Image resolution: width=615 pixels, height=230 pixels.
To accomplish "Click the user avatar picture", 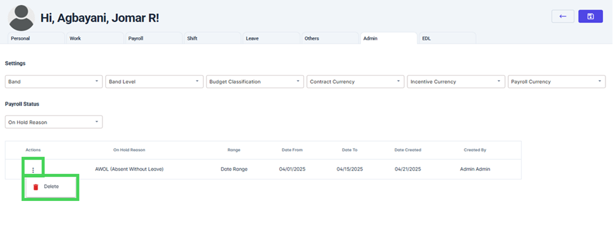I will pos(21,18).
